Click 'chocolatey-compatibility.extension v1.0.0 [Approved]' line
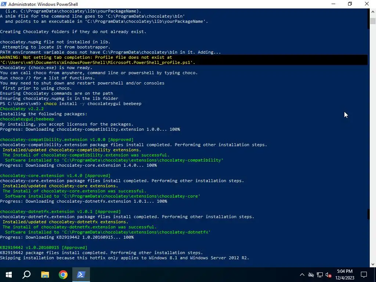Image resolution: width=376 pixels, height=282 pixels. tap(67, 140)
